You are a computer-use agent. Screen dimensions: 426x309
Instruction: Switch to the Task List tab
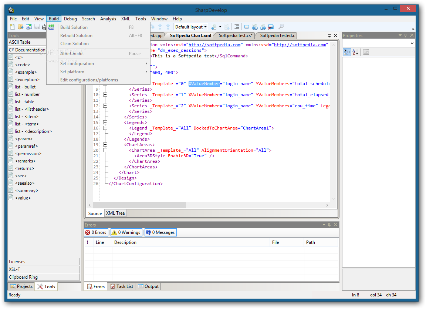click(122, 286)
